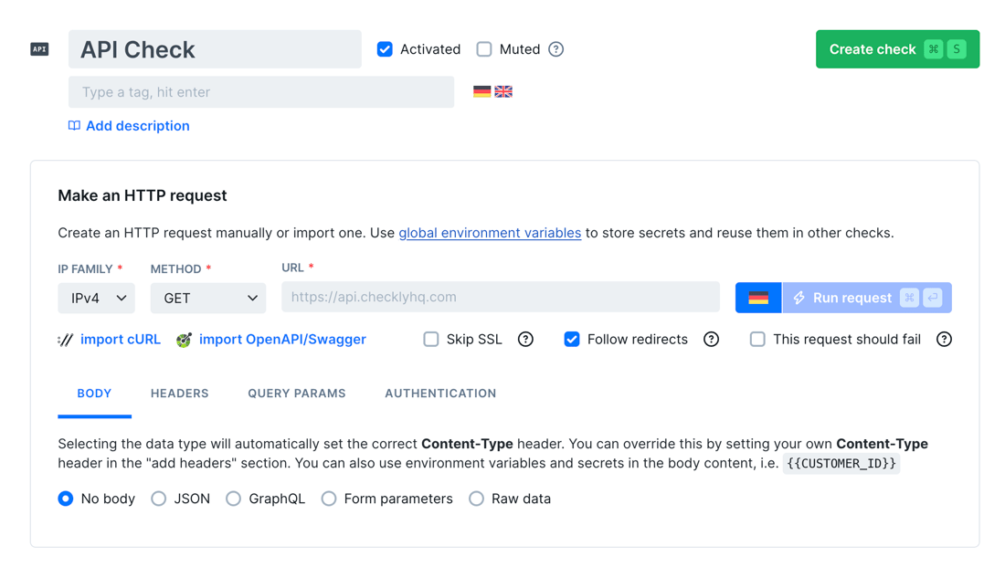Open the IP Family IPv4 dropdown

pos(96,298)
